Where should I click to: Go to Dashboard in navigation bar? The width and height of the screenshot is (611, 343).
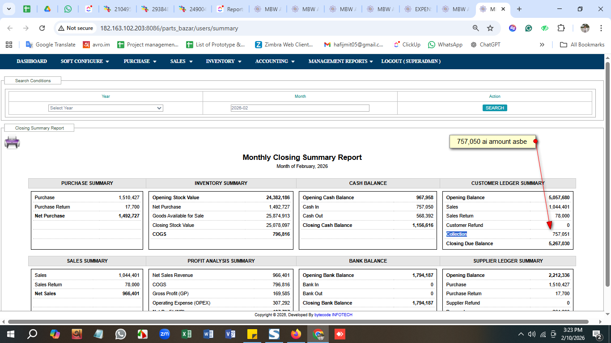pyautogui.click(x=32, y=61)
